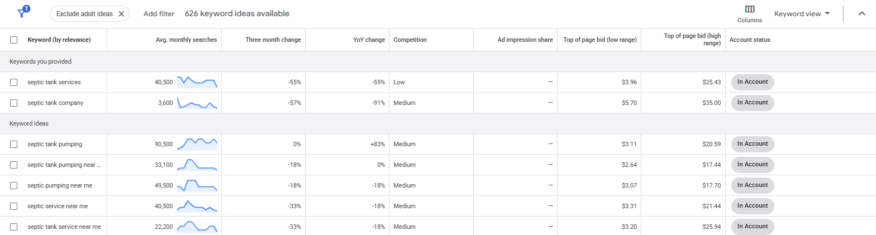Collapse the filter bar with chevron
This screenshot has width=876, height=235.
click(x=861, y=14)
